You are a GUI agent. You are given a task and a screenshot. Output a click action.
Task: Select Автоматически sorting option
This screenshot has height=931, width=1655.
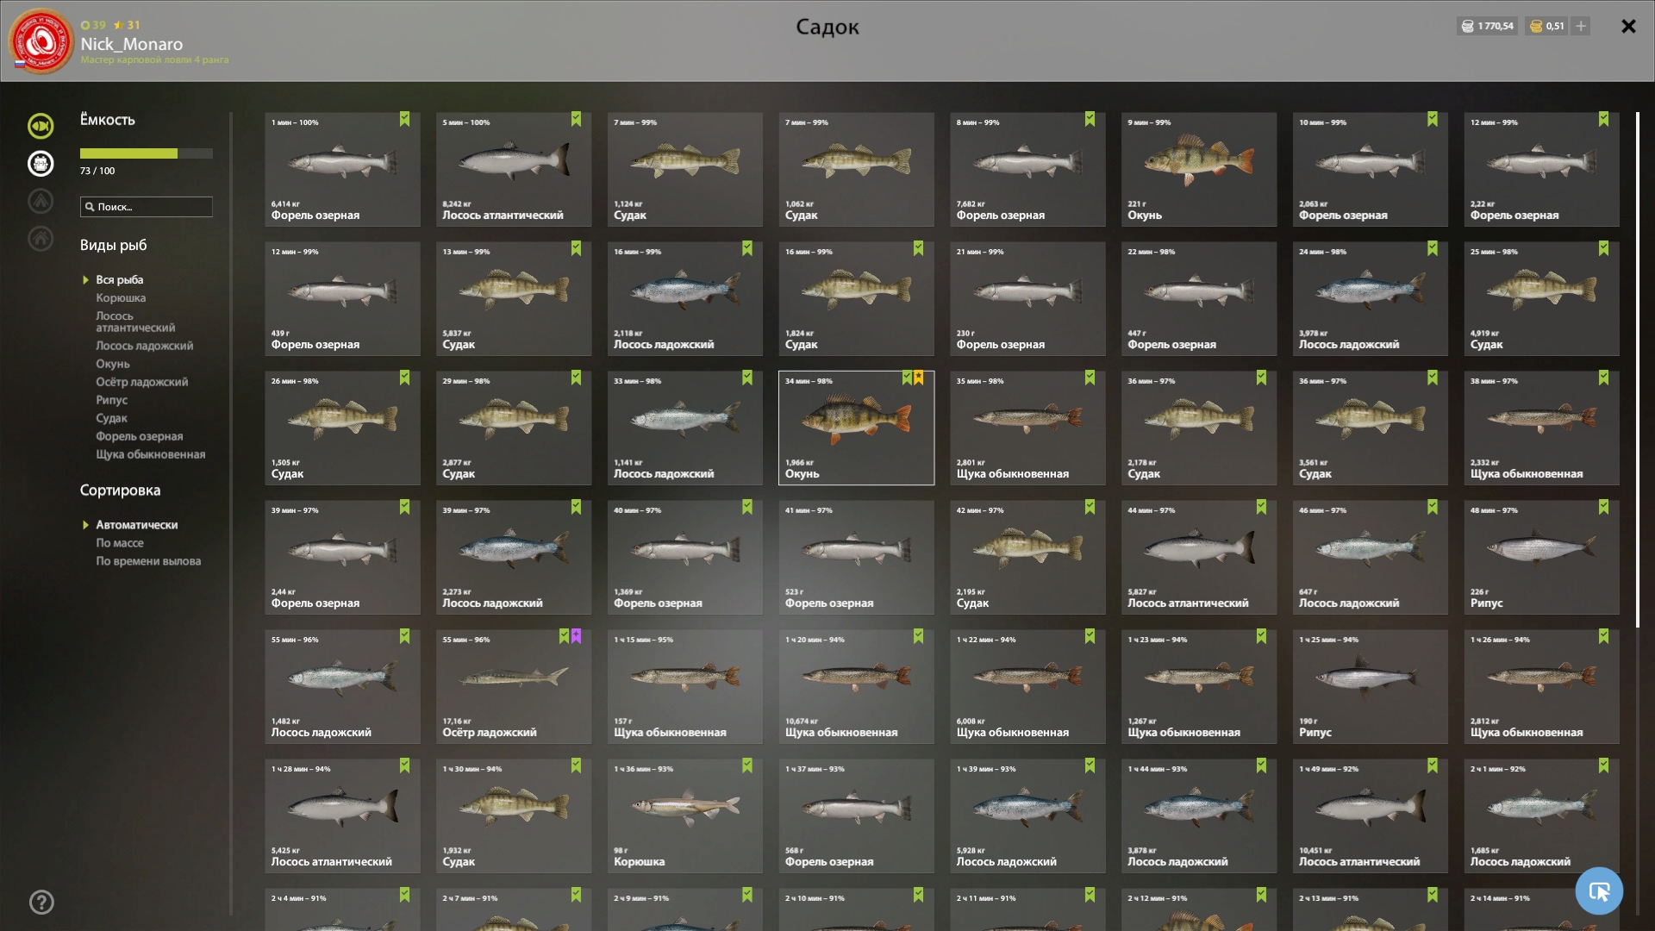click(x=137, y=525)
